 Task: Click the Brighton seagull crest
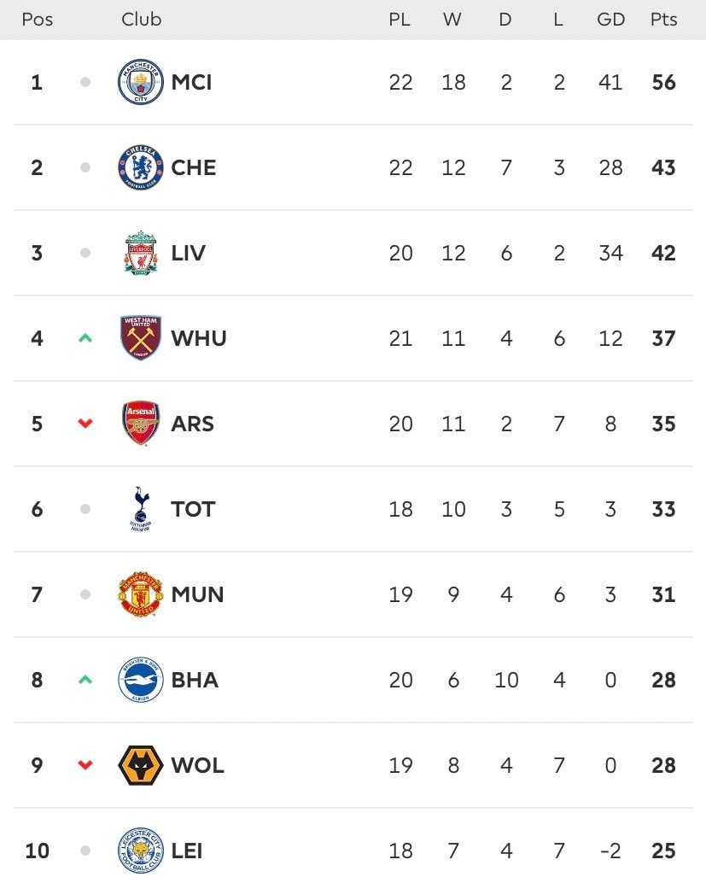[x=141, y=680]
